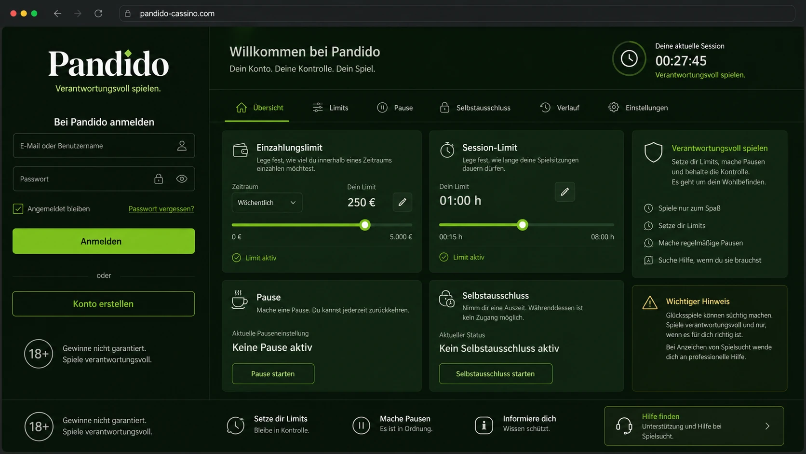
Task: Click the 18+ badge in the login panel
Action: (39, 354)
